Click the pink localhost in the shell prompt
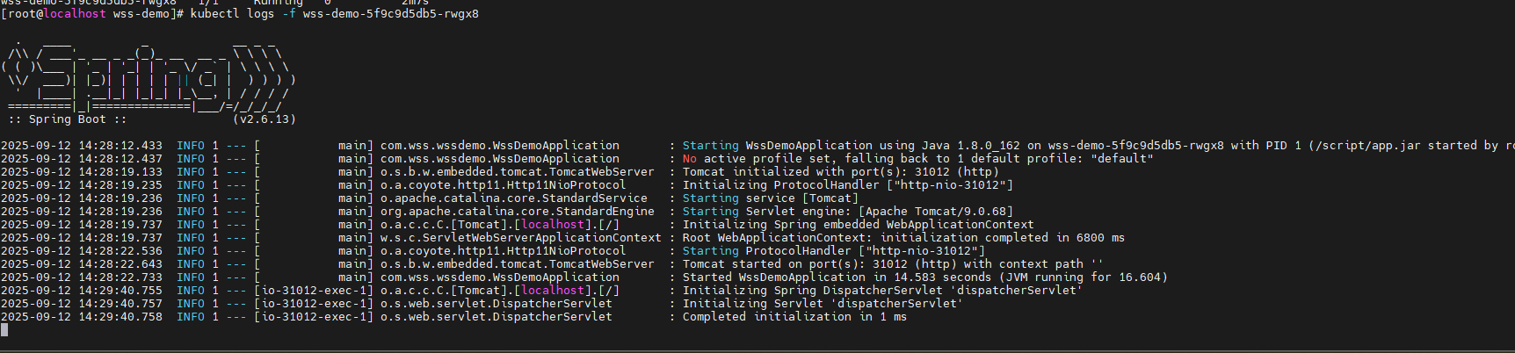This screenshot has height=353, width=1515. 75,14
